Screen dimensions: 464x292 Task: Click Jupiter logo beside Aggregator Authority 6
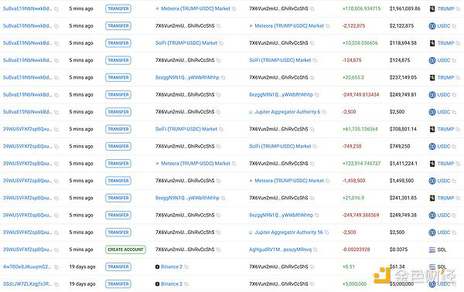251,112
